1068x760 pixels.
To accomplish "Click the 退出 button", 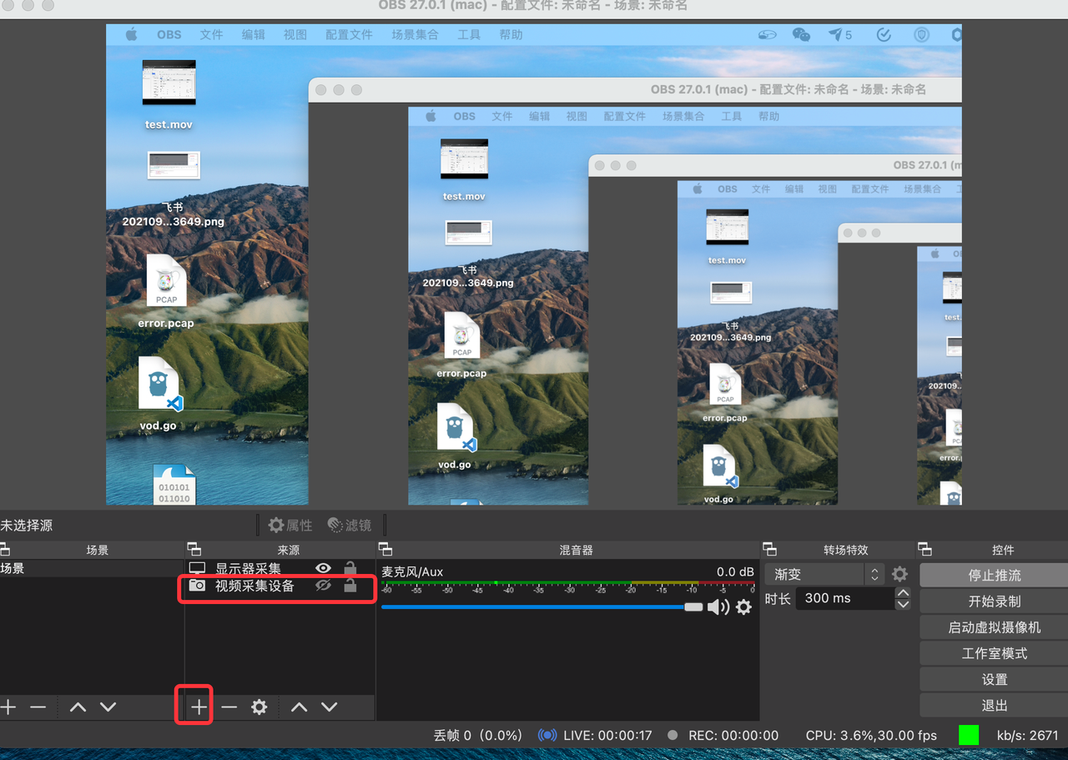I will (994, 705).
